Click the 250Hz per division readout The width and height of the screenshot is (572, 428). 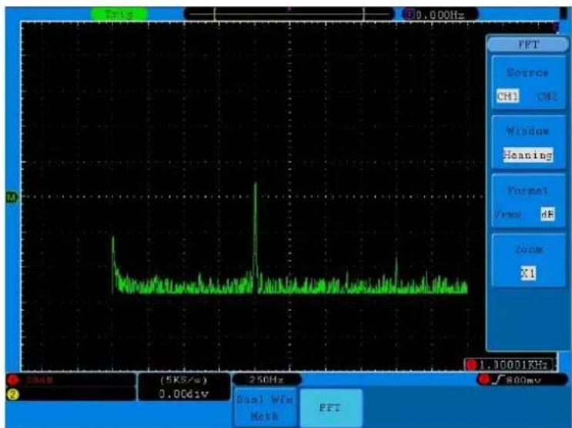pos(266,380)
